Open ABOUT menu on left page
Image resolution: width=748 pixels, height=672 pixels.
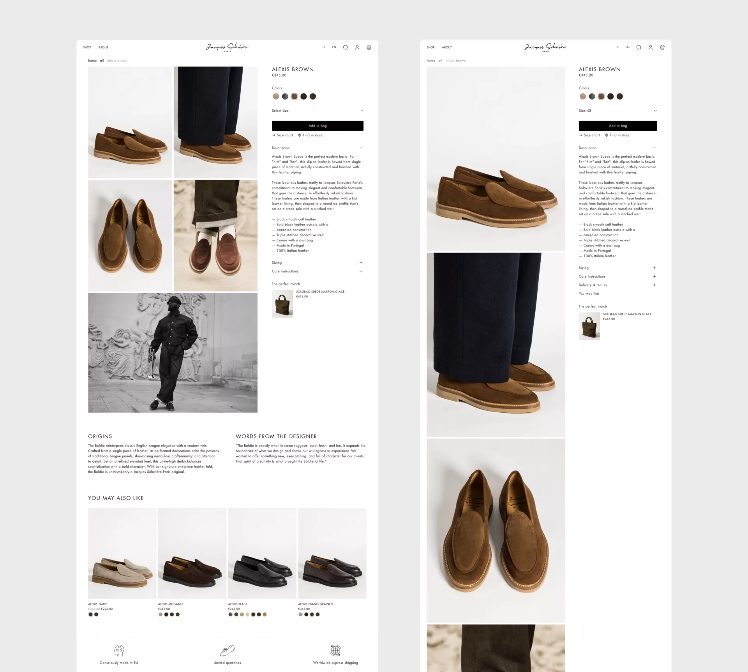click(103, 47)
